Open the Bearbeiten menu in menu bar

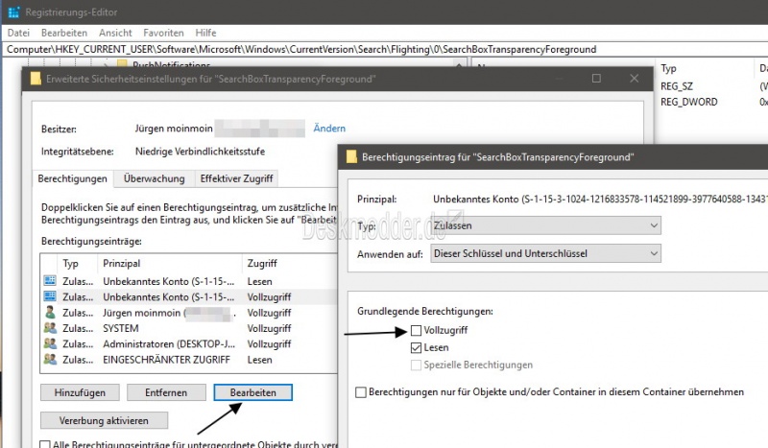(64, 33)
